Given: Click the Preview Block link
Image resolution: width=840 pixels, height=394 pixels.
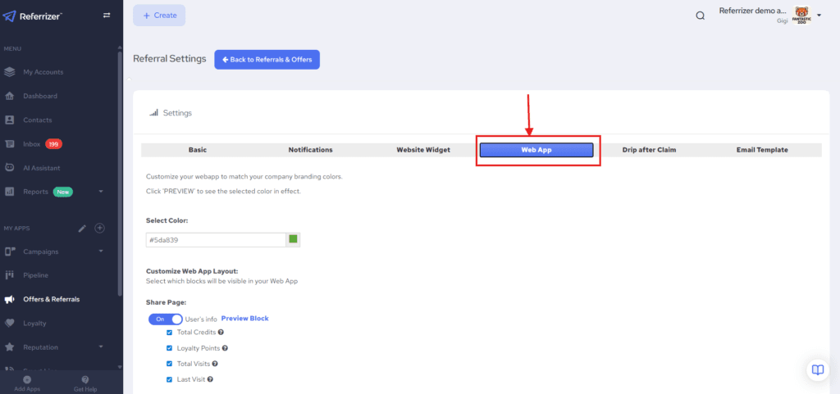Looking at the screenshot, I should (244, 319).
